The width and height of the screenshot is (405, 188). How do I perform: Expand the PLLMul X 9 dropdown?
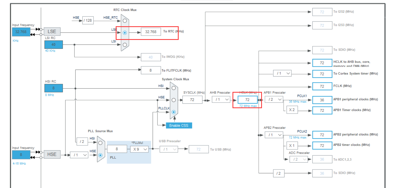(x=139, y=149)
